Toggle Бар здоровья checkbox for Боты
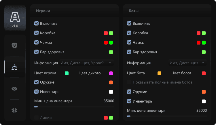Viewport: 216px width, 125px height. 129,52
